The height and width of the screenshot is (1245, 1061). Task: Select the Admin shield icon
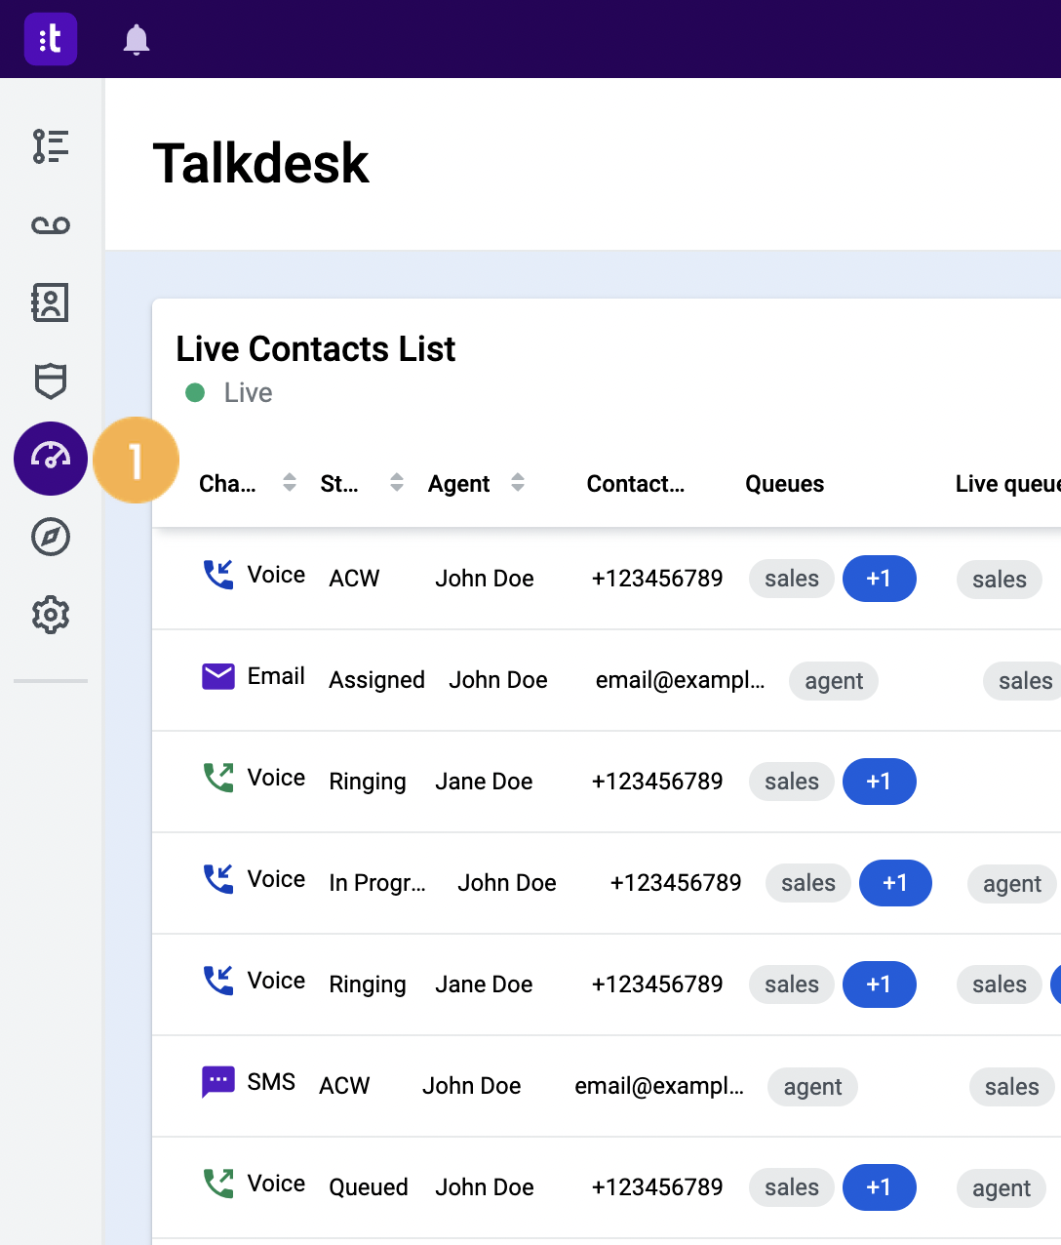pyautogui.click(x=51, y=382)
